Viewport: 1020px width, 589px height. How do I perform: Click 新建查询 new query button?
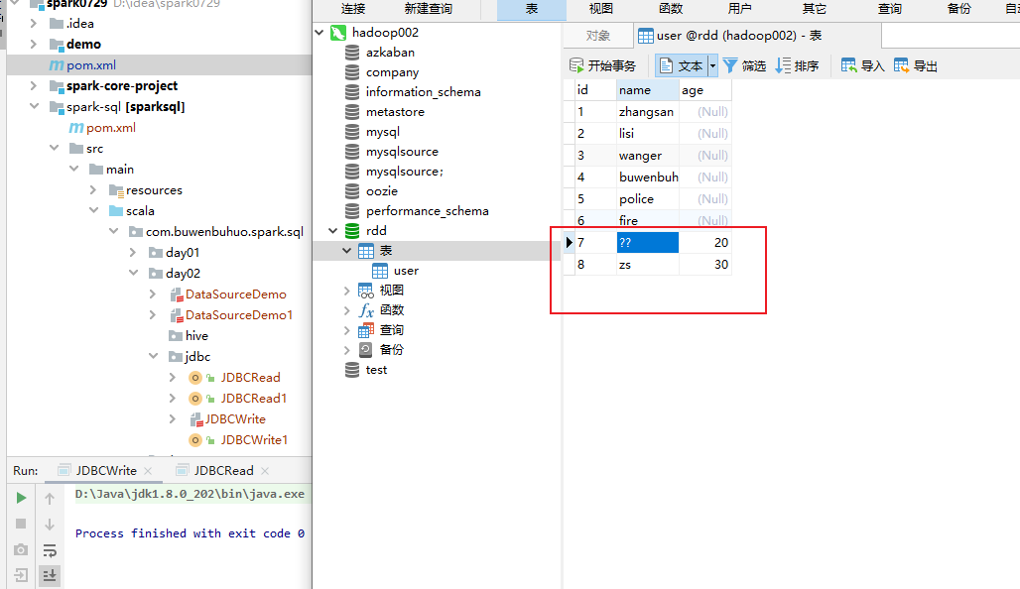point(428,9)
